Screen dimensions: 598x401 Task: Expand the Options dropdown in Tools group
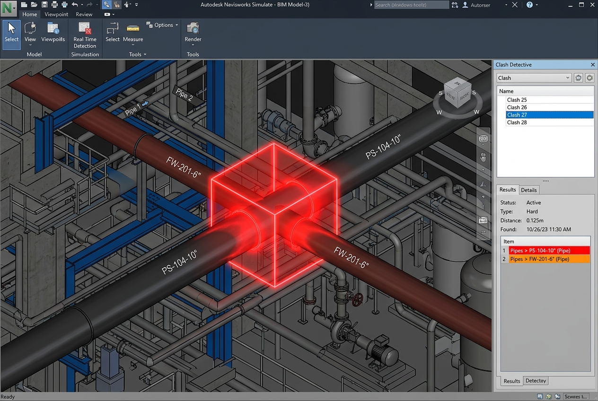tap(162, 25)
